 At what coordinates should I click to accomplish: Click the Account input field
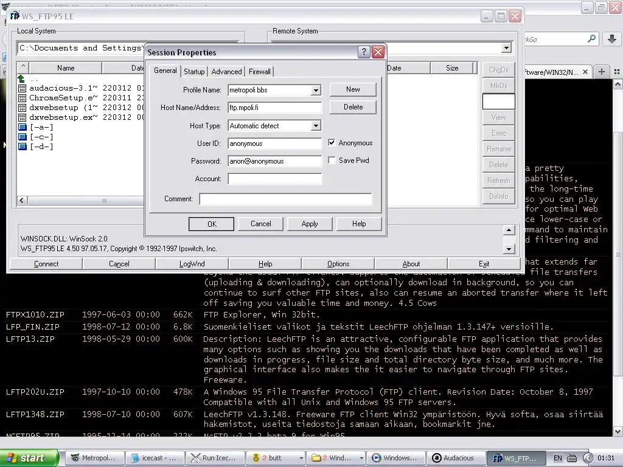274,179
